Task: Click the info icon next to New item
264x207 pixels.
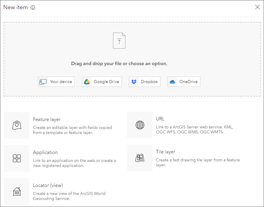Action: point(33,8)
